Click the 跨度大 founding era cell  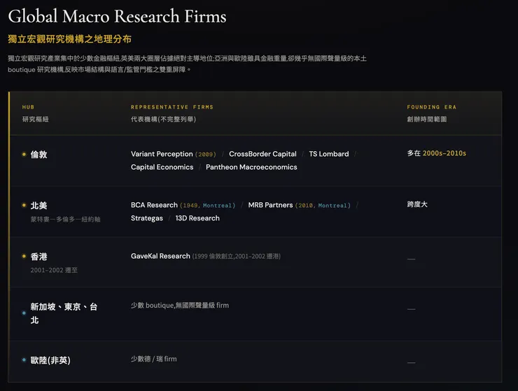point(417,204)
